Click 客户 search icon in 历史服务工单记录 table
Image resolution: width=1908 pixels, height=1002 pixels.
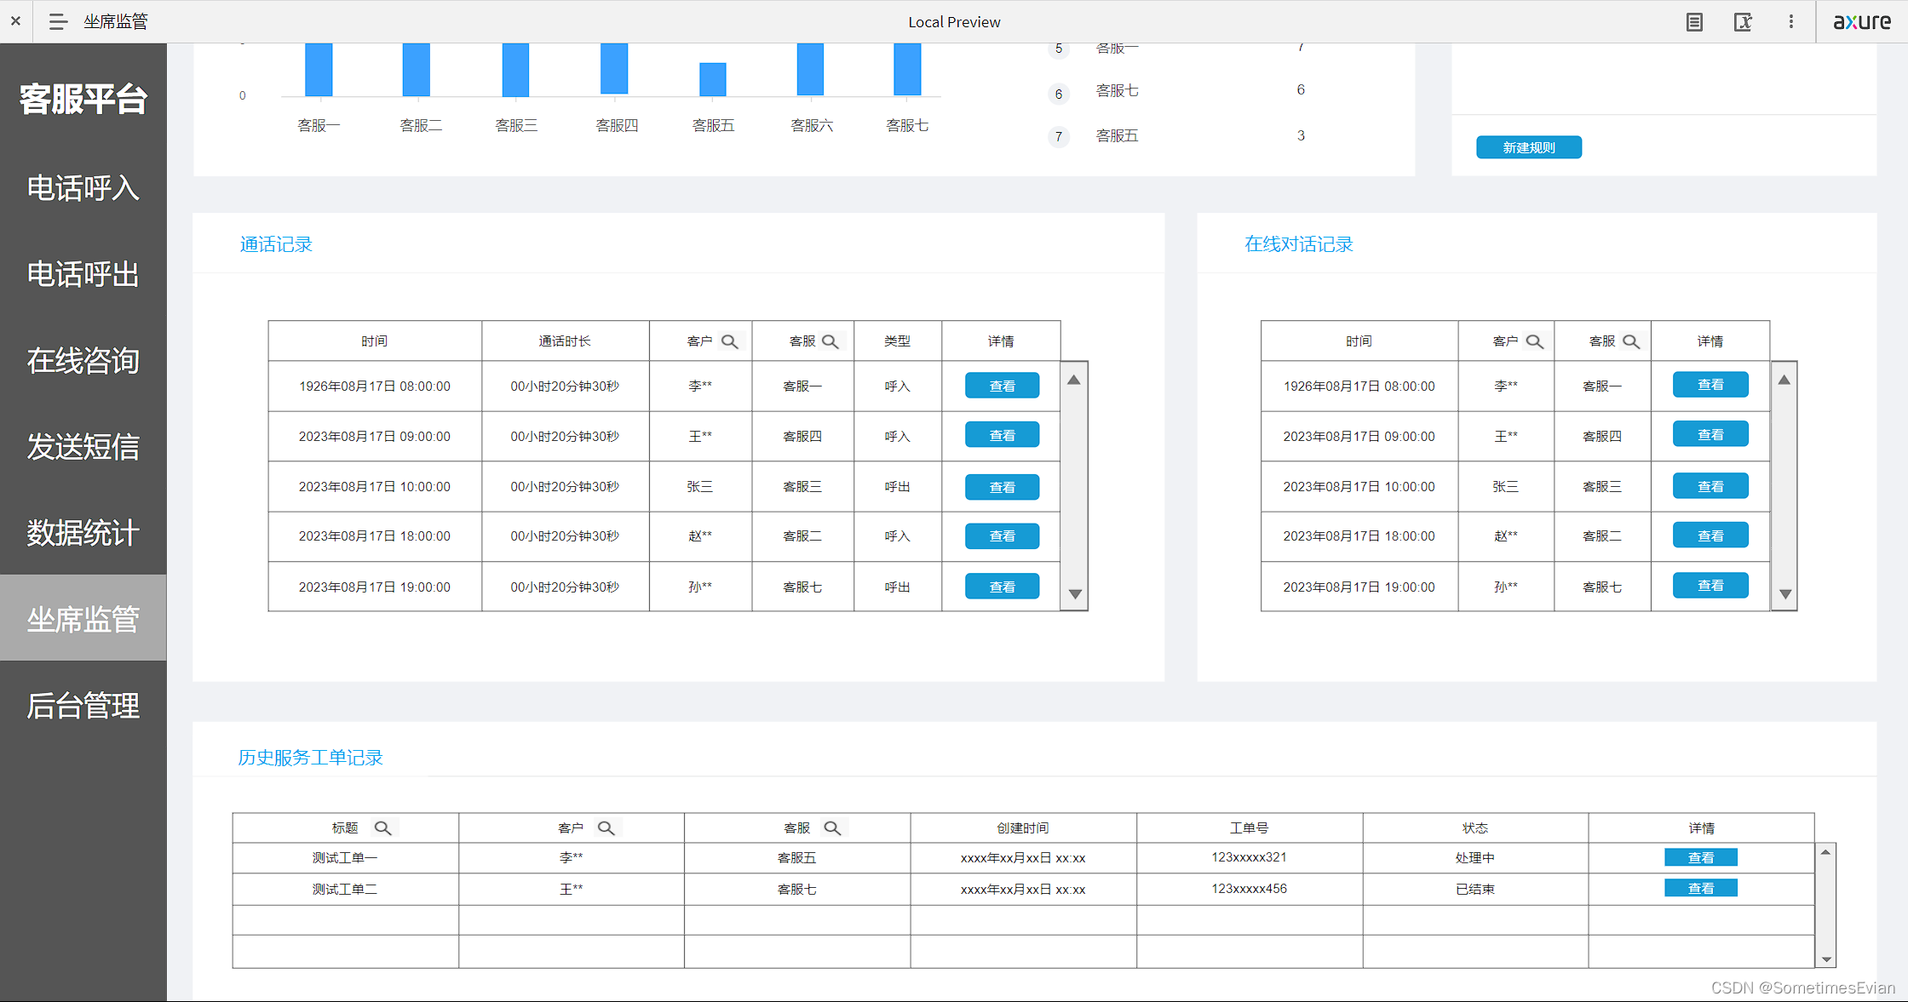point(606,827)
